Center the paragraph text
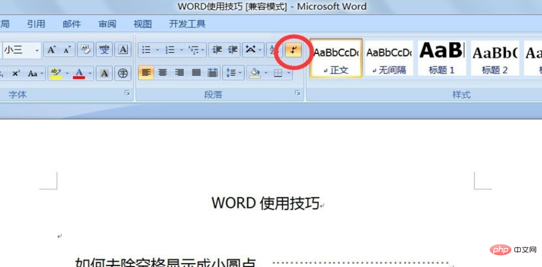The image size is (542, 267). [x=163, y=73]
